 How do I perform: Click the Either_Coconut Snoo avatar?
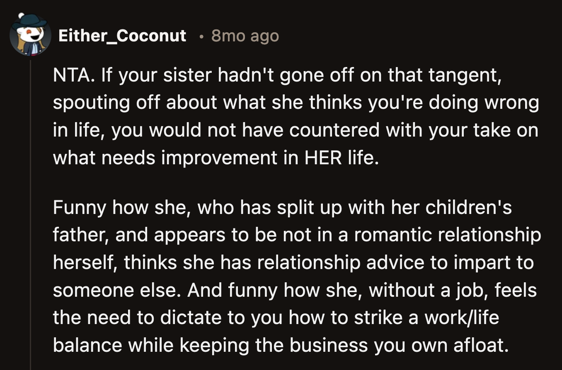(x=30, y=36)
